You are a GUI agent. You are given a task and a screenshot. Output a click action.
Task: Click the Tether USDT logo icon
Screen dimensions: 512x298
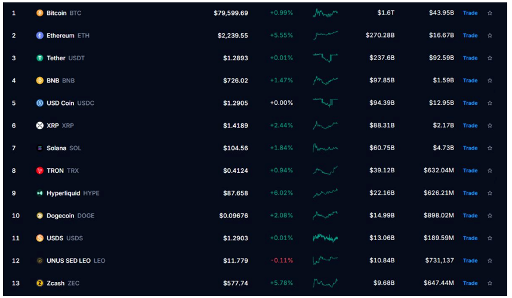tap(39, 58)
